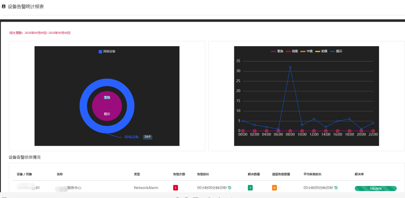Click the orange 遗留告警数量 badge
This screenshot has width=405, height=198.
pos(274,188)
